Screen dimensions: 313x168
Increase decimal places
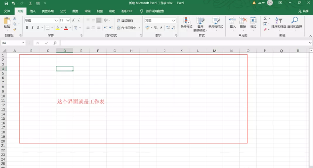168,28
